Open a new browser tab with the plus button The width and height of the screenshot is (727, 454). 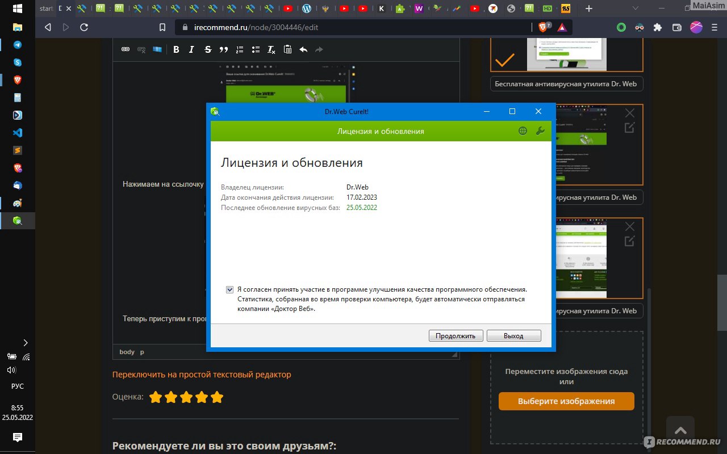coord(589,9)
